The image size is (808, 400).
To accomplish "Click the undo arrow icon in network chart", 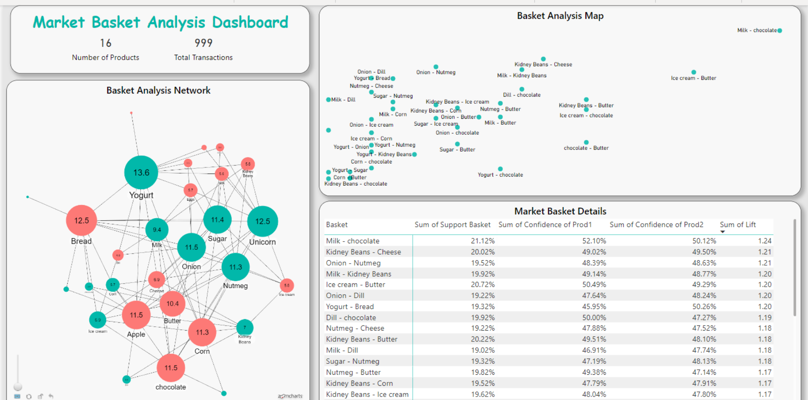I will 51,396.
